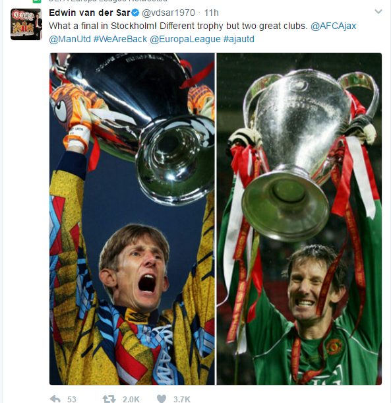This screenshot has height=403, width=391.
Task: Open the 11h timestamp permalink
Action: click(x=211, y=13)
